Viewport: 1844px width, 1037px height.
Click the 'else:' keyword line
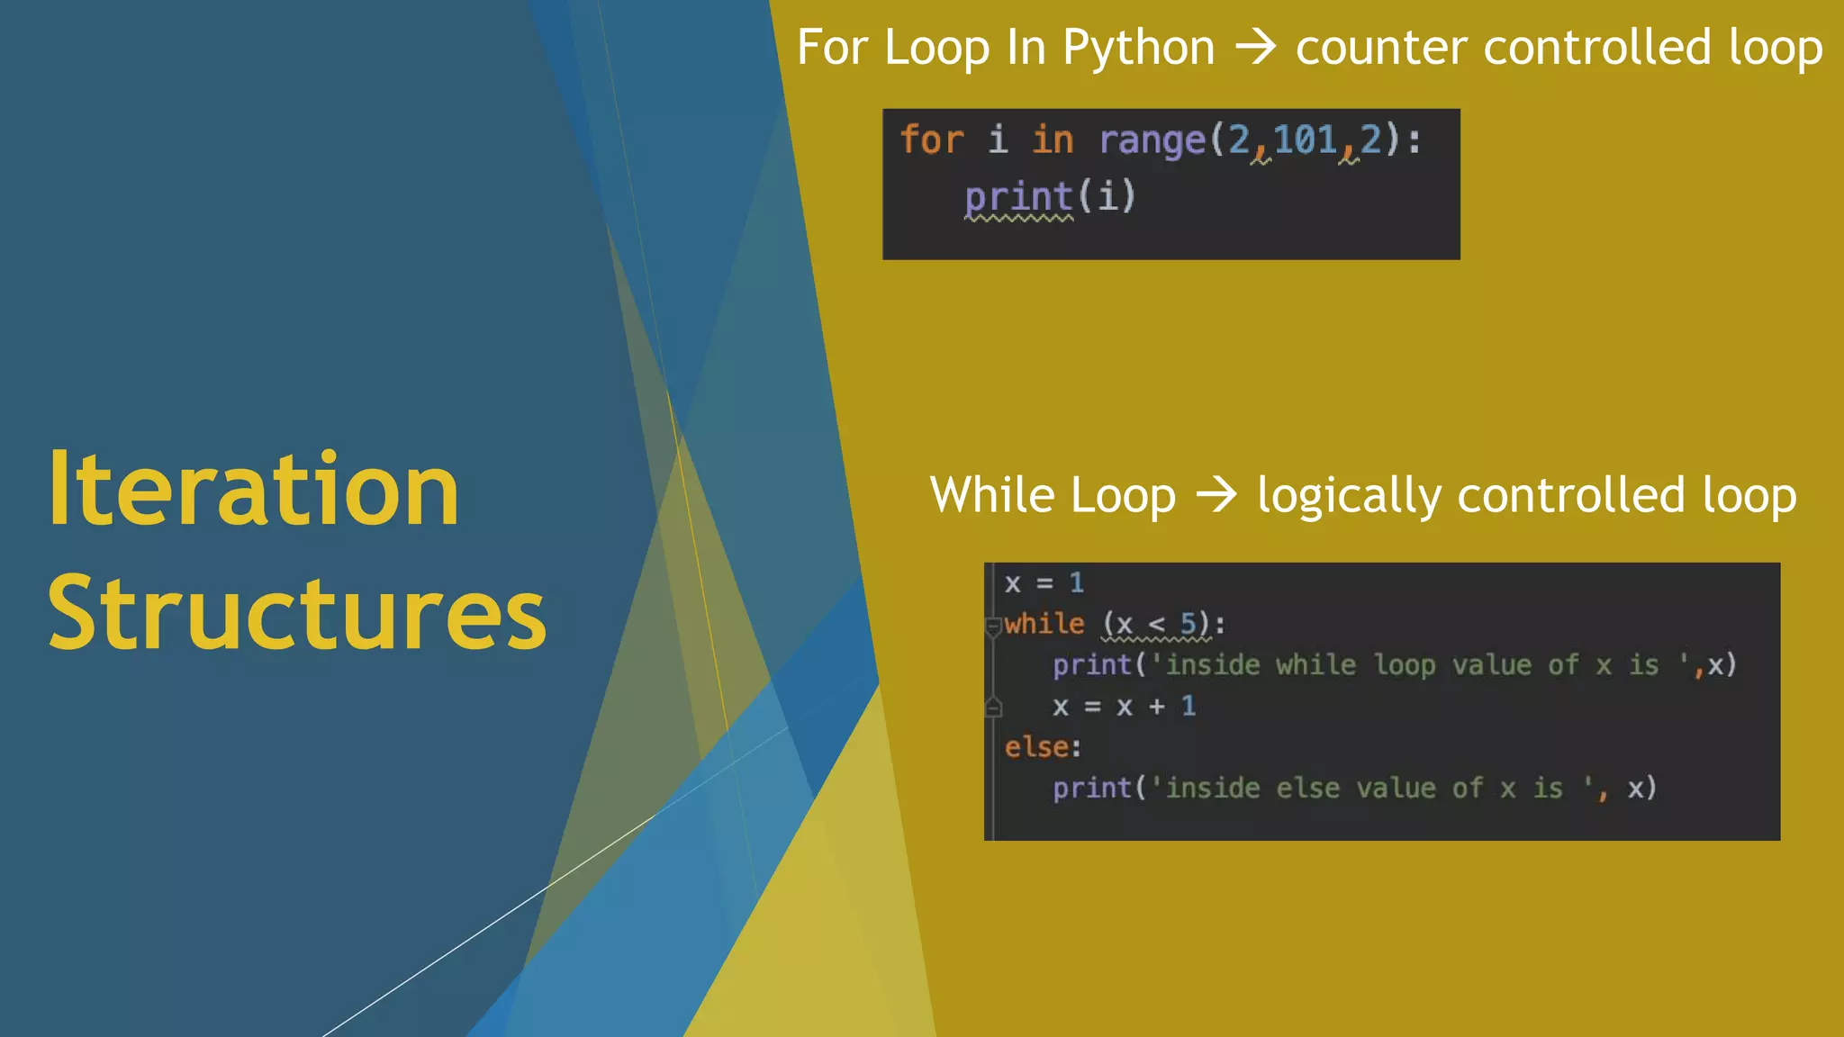(x=1043, y=747)
